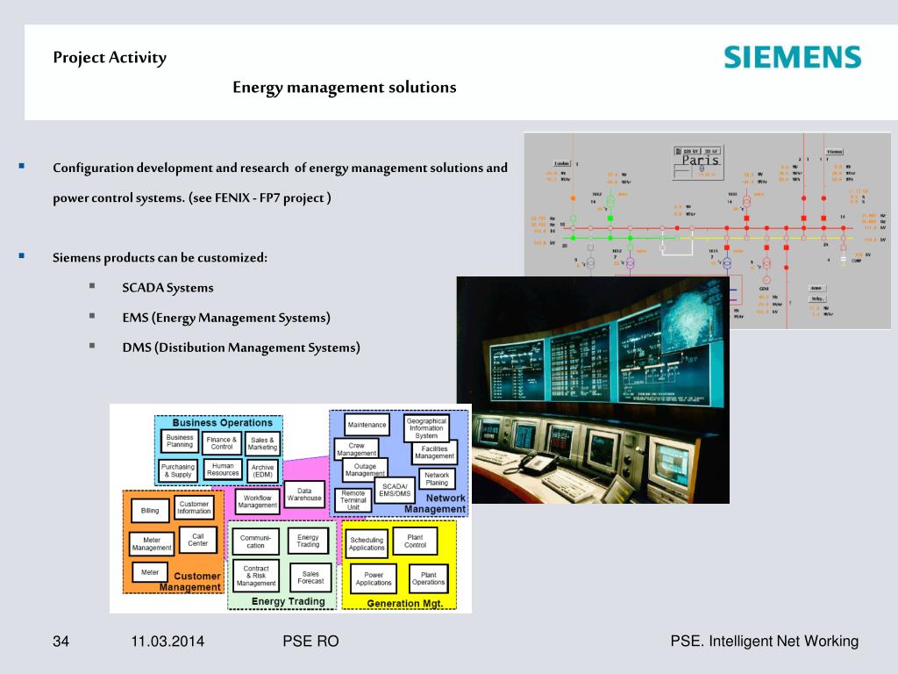The width and height of the screenshot is (898, 674).
Task: Select the "Sales & Marketing" box
Action: coord(262,443)
